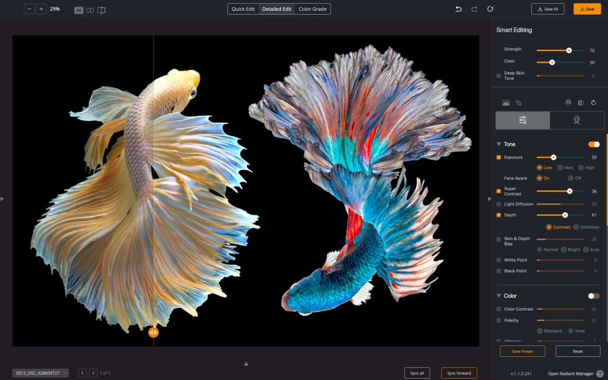608x380 pixels.
Task: Switch to the Color Grade tab
Action: click(313, 9)
